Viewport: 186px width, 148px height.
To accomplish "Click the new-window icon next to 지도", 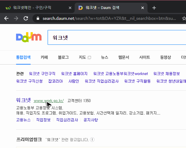I will point(89,57).
